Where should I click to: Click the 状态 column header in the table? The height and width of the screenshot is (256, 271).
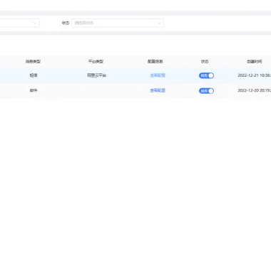click(205, 62)
